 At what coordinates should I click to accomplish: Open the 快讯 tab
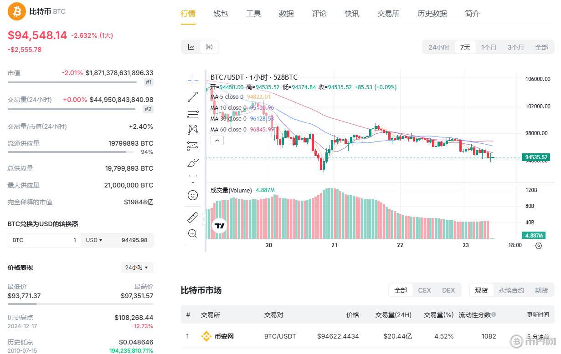[352, 14]
